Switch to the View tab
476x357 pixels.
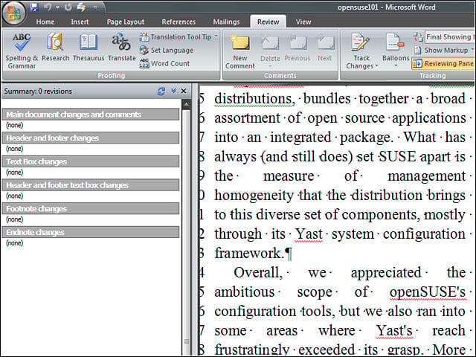[303, 22]
